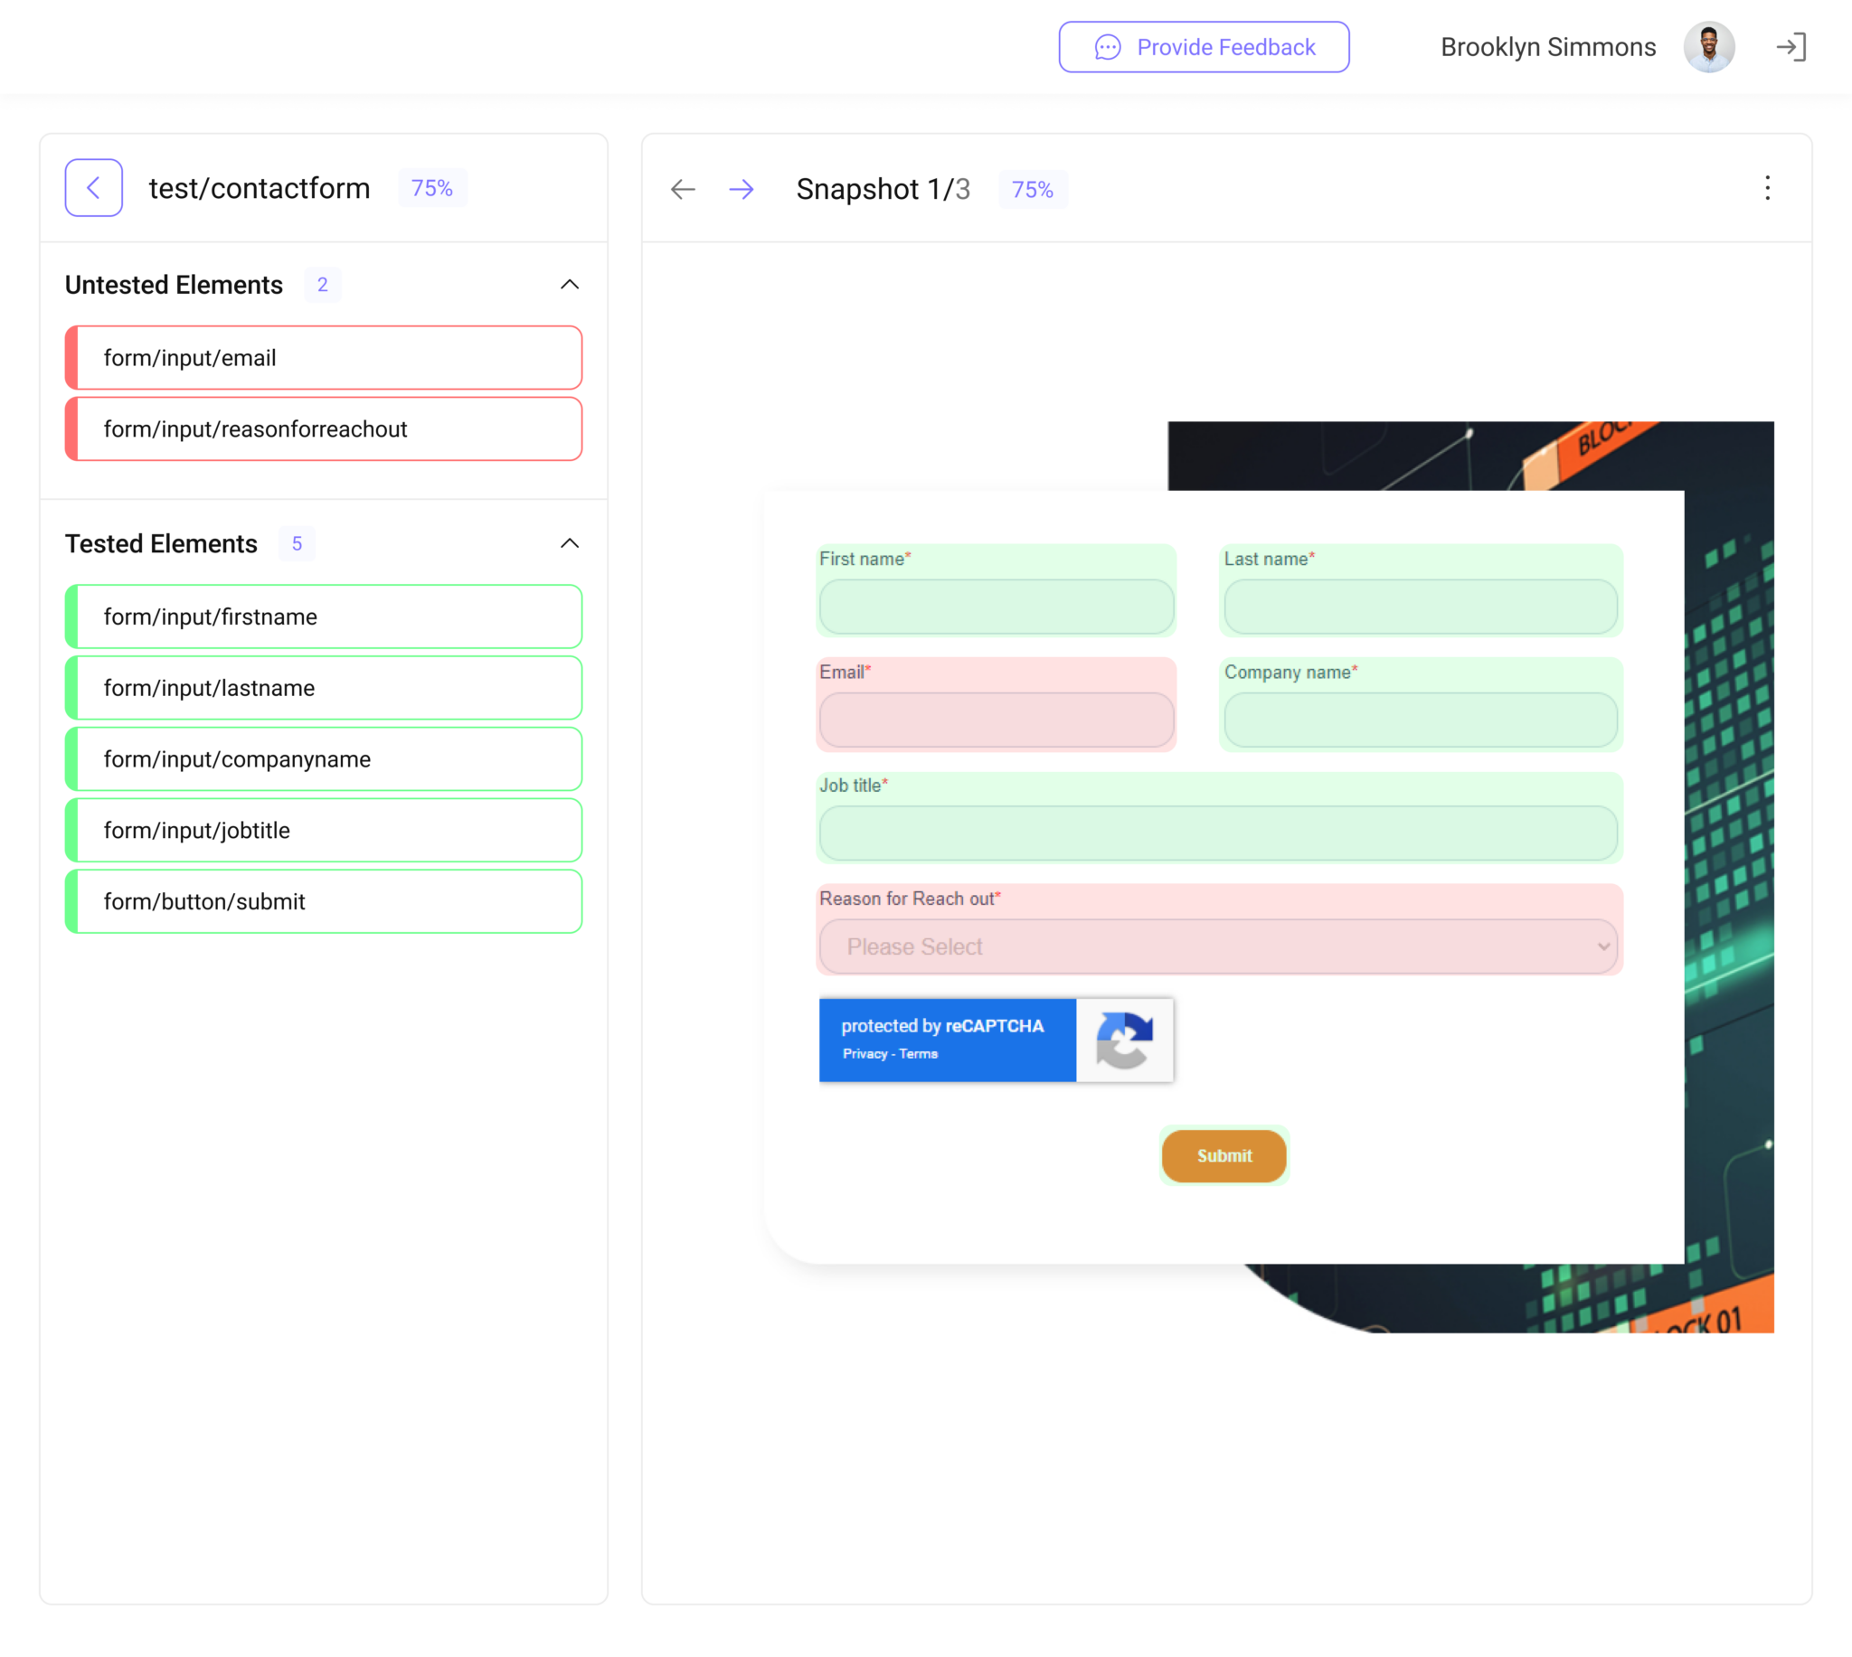Select form/input/email untested element
1852x1657 pixels.
(323, 358)
